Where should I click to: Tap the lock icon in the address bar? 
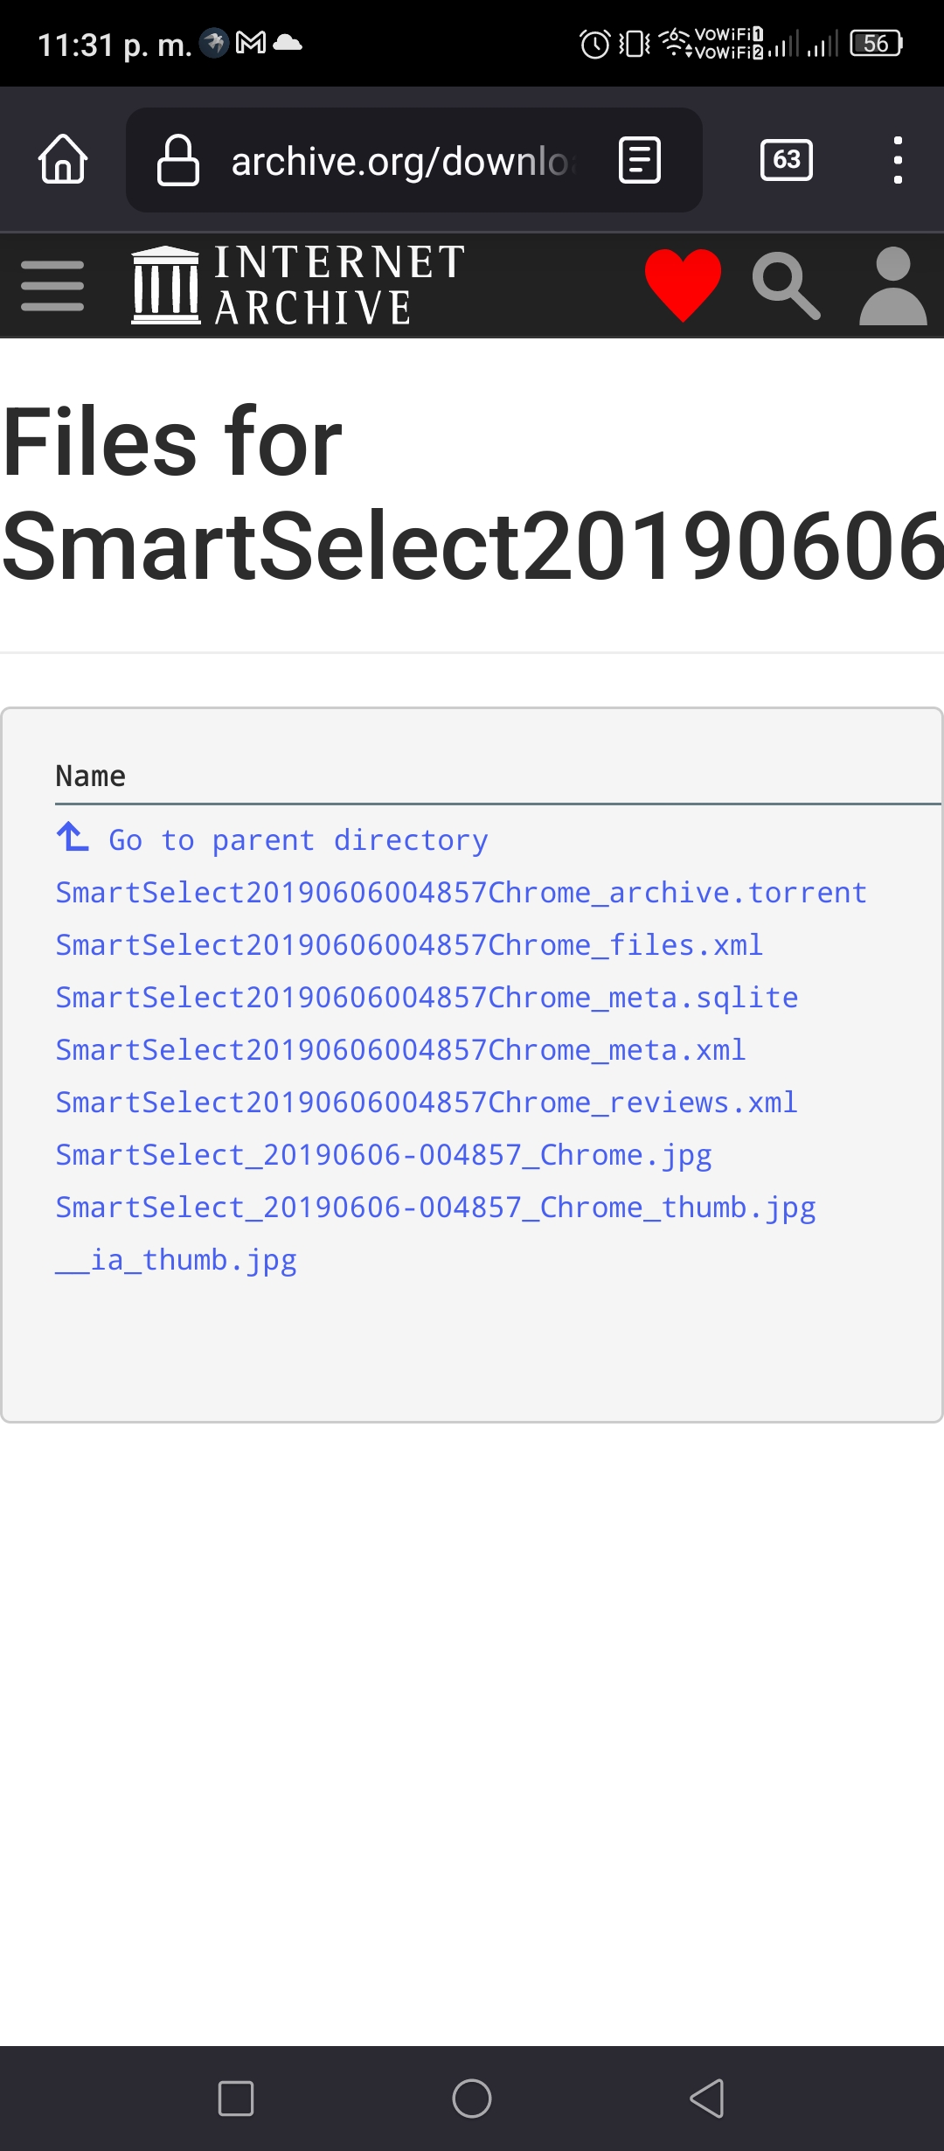point(177,160)
